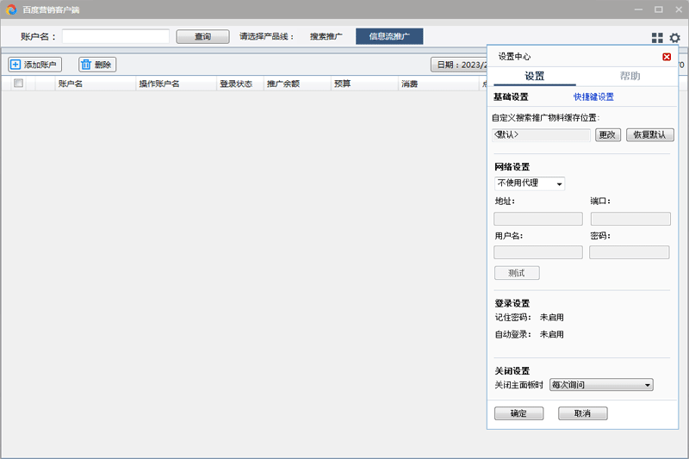Open the 每次询问 close-behavior dropdown
This screenshot has height=459, width=689.
(601, 385)
